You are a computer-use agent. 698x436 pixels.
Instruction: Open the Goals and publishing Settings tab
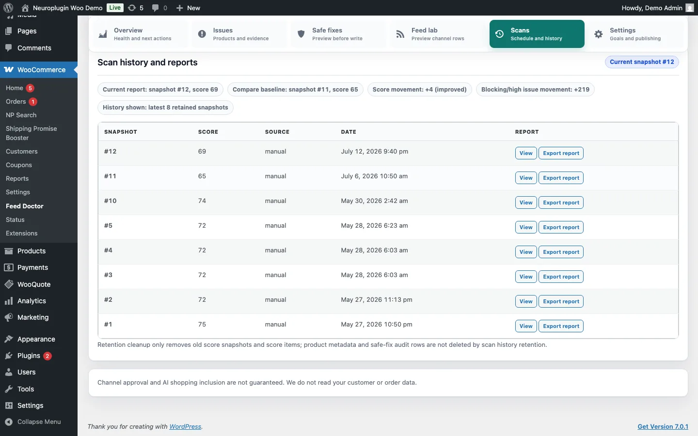click(636, 34)
